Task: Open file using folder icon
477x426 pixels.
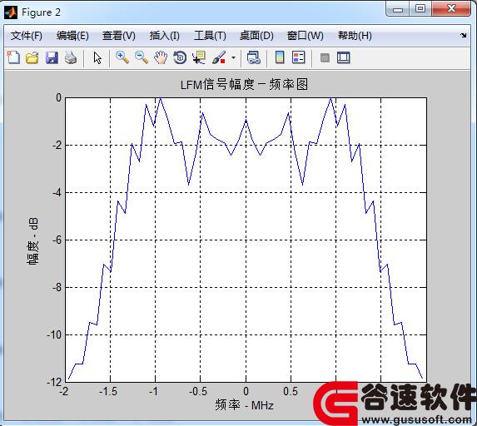Action: click(x=32, y=57)
